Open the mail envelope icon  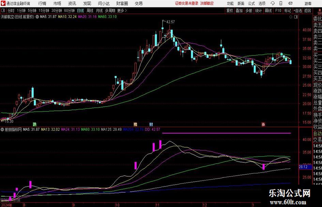pyautogui.click(x=290, y=3)
